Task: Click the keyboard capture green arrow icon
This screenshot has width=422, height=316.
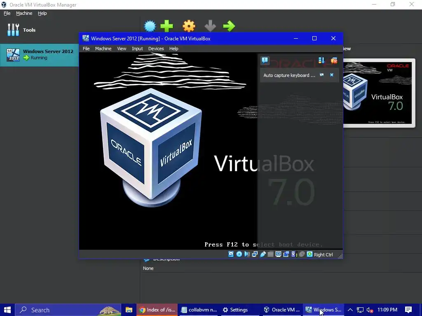Action: (x=309, y=254)
